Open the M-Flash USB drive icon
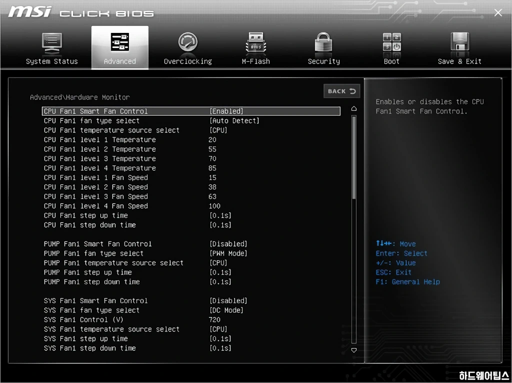 pyautogui.click(x=255, y=42)
